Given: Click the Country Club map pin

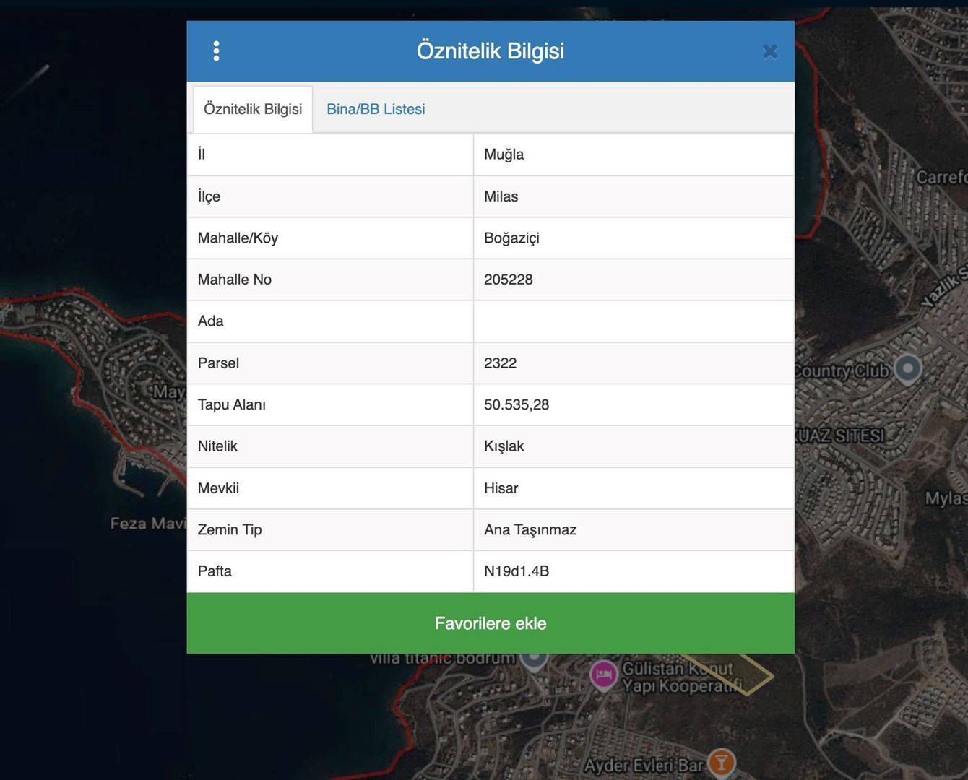Looking at the screenshot, I should coord(908,368).
